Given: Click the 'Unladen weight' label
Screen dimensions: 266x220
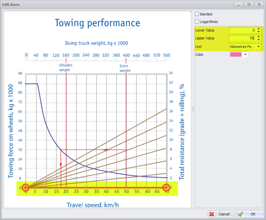Looking at the screenshot, I should 66,68.
